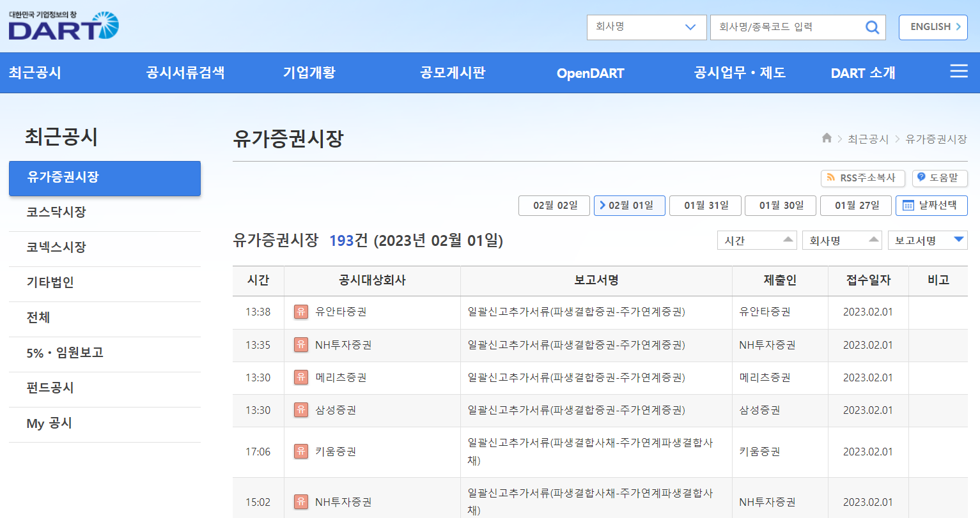980x518 pixels.
Task: Select 5%·임원보고 in the sidebar
Action: pyautogui.click(x=105, y=354)
